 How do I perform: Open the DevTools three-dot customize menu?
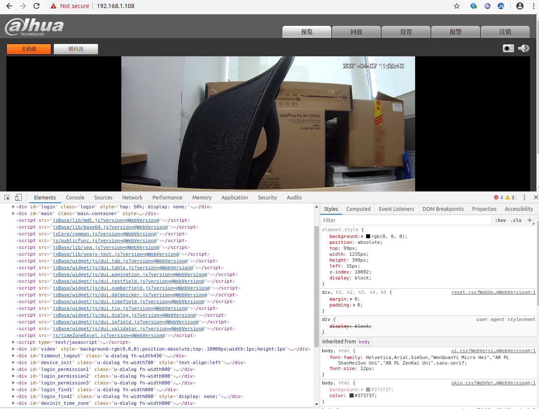pyautogui.click(x=524, y=197)
